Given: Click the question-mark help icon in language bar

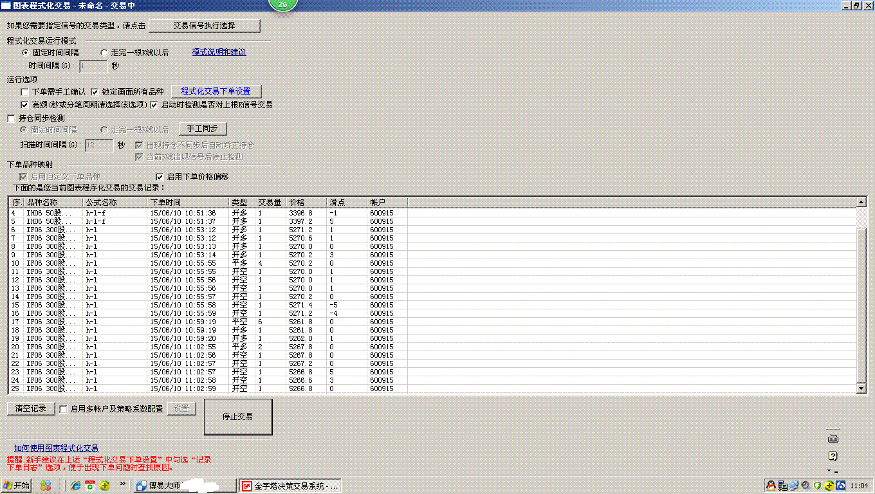Looking at the screenshot, I should click(833, 456).
